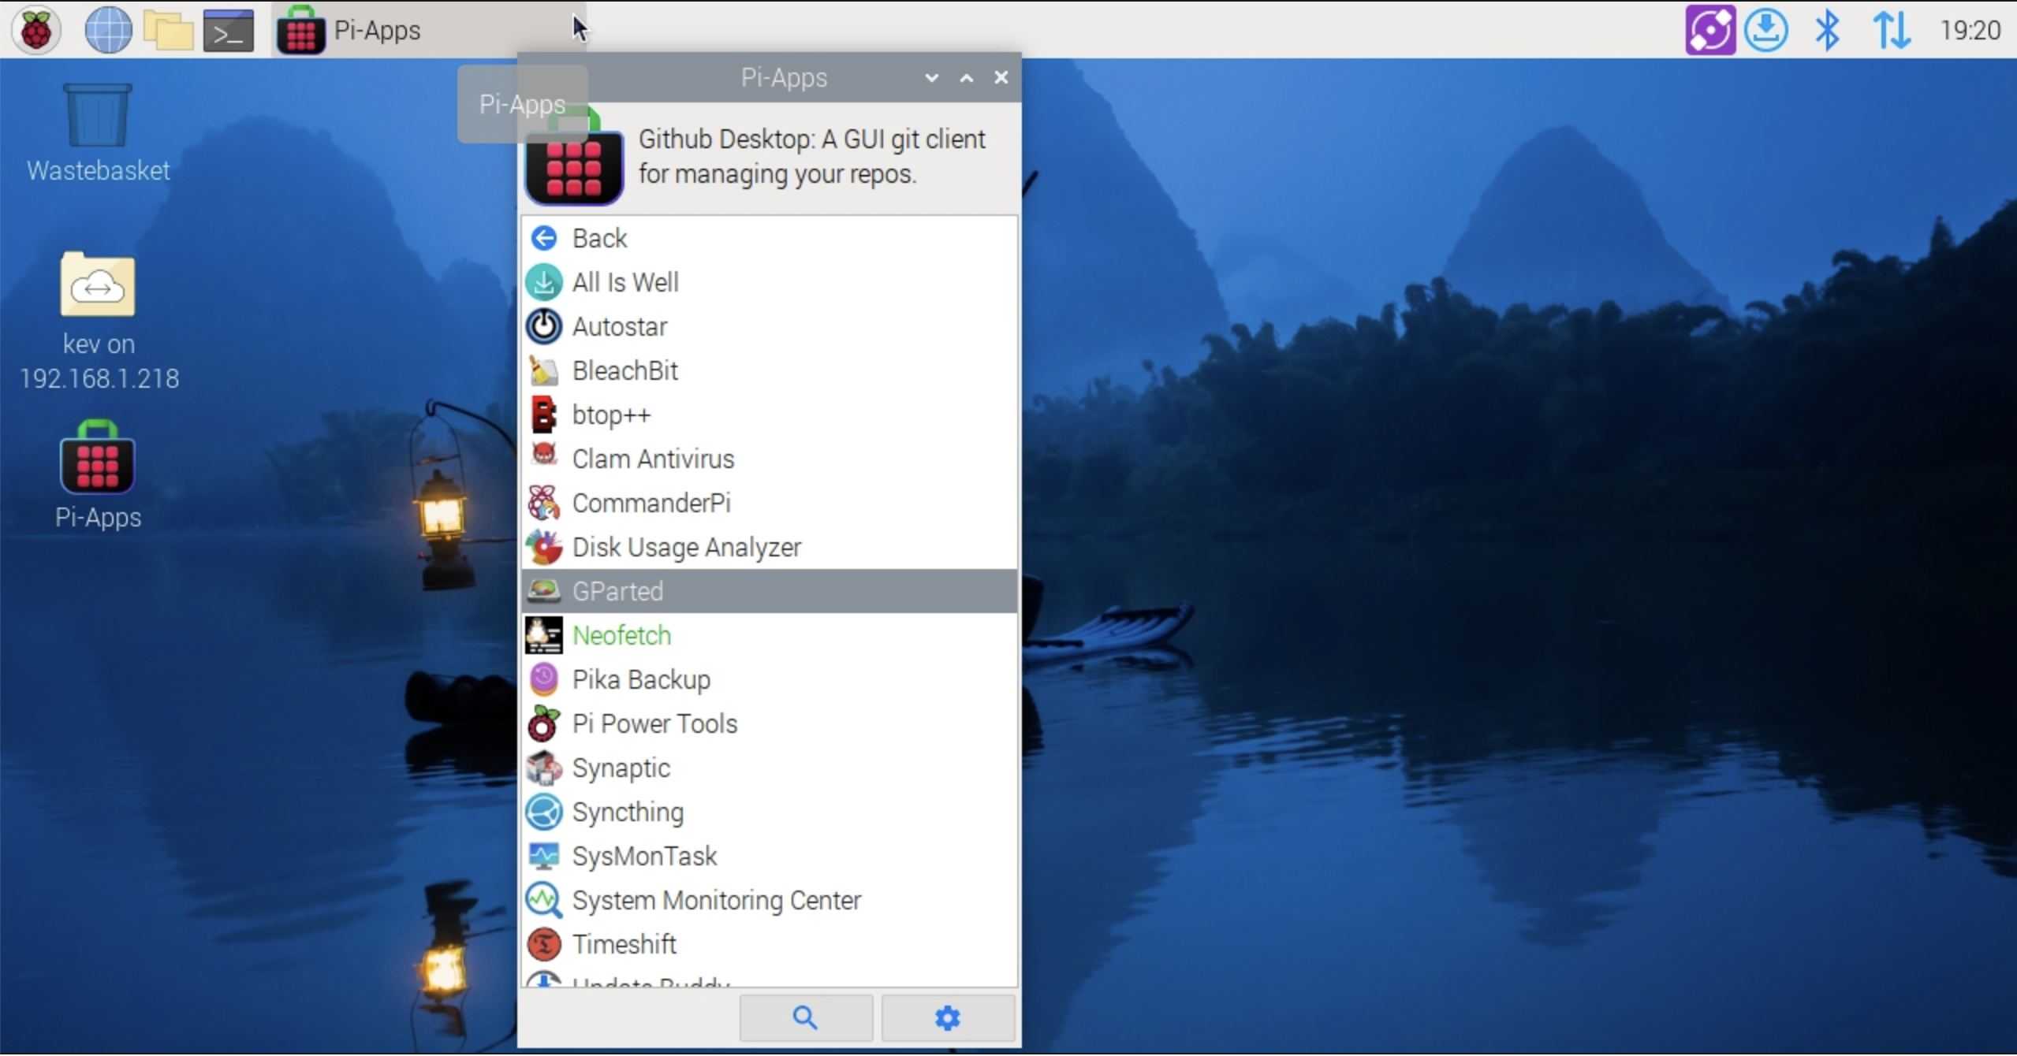Launch the web browser globe icon
This screenshot has height=1056, width=2017.
tap(108, 30)
